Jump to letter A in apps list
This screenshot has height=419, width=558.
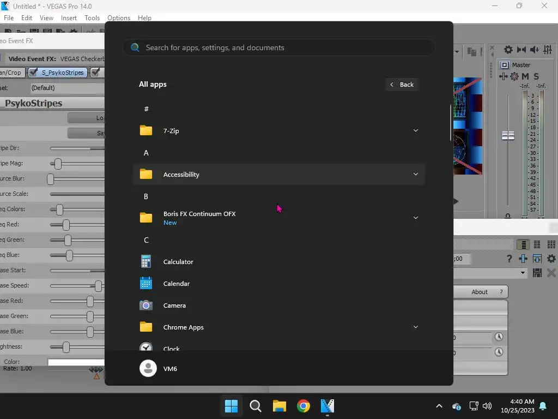tap(146, 153)
